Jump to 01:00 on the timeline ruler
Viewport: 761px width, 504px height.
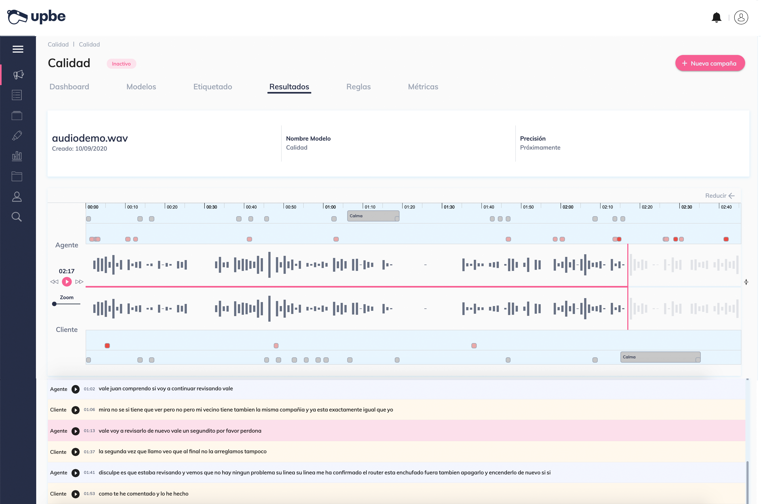330,207
